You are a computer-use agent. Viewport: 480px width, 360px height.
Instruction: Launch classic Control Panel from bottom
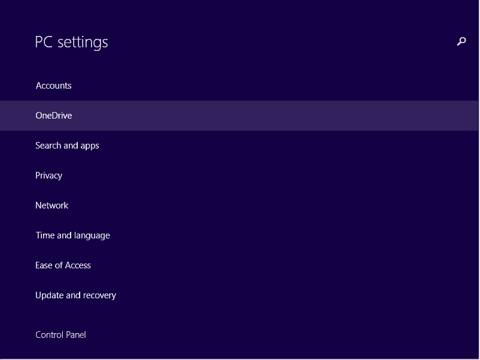(60, 335)
